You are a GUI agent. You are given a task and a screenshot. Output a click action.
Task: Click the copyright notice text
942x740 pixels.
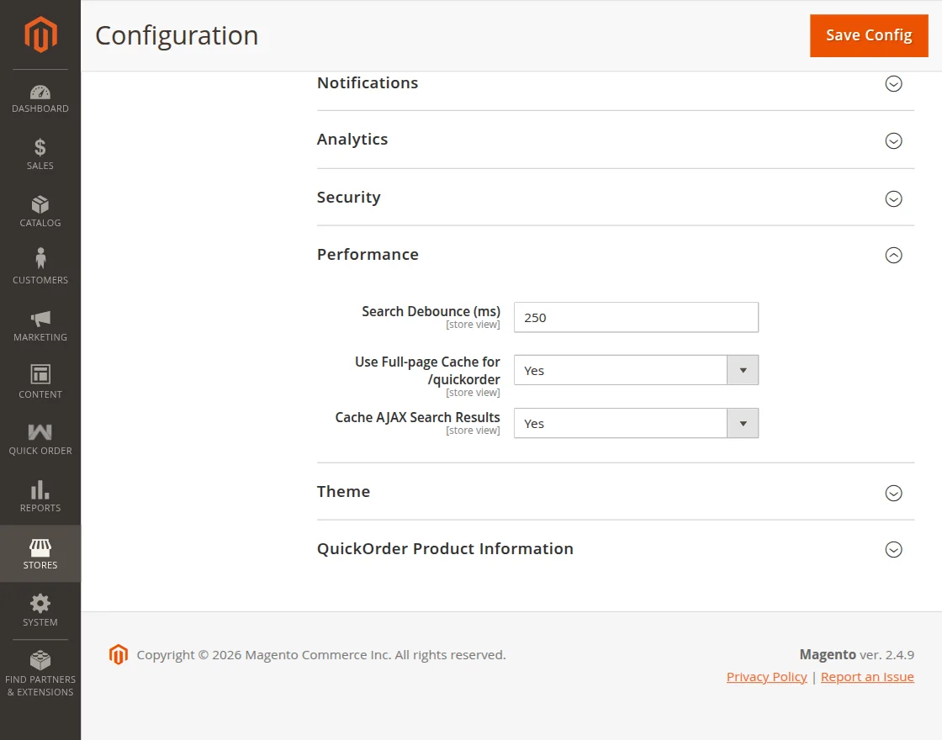321,655
